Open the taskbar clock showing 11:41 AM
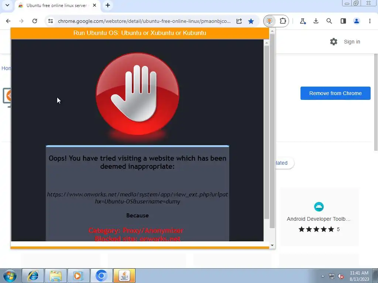Screen dimensions: 378x283 pyautogui.click(x=359, y=276)
